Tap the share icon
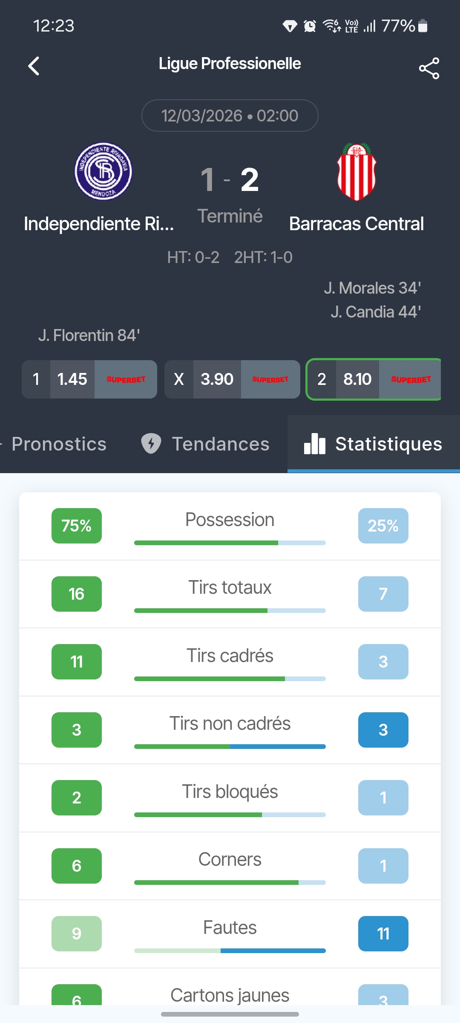 (429, 68)
